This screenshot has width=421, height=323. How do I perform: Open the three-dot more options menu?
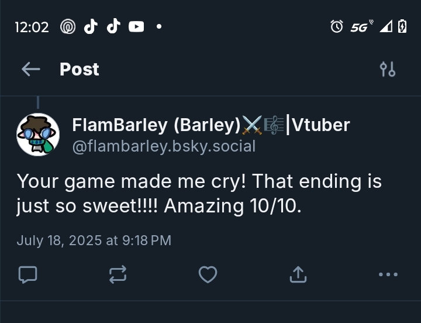388,274
